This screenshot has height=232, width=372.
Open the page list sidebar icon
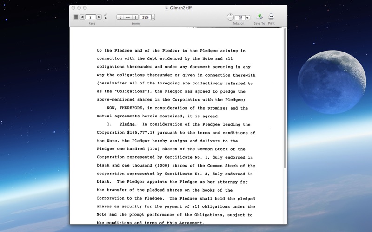point(76,17)
